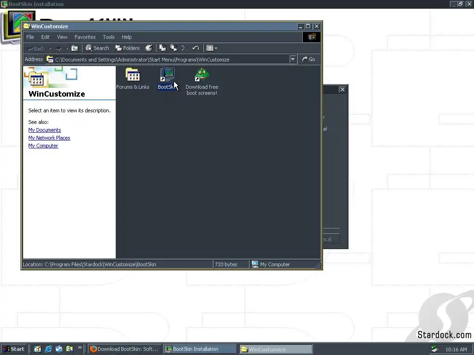474x355 pixels.
Task: Click the Forward arrow toolbar button
Action: (x=58, y=48)
